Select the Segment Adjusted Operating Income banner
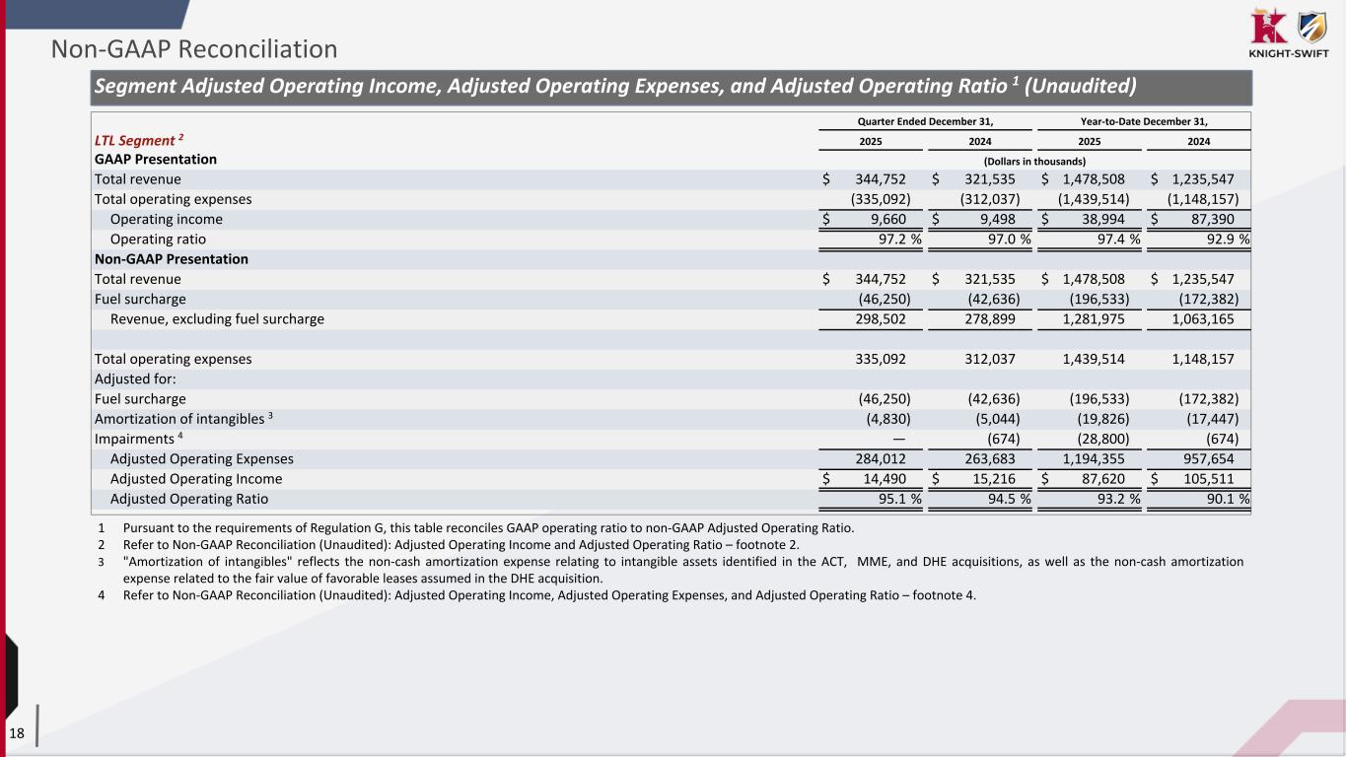This screenshot has height=757, width=1346. coord(615,87)
